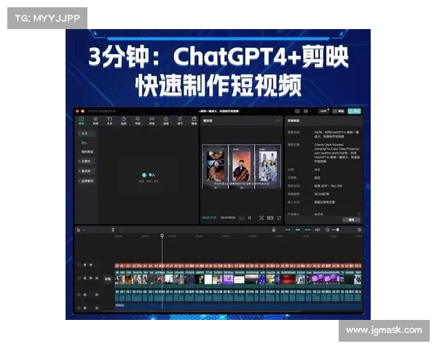437x349 pixels.
Task: Mute the main video track's audio
Action: pos(97,278)
